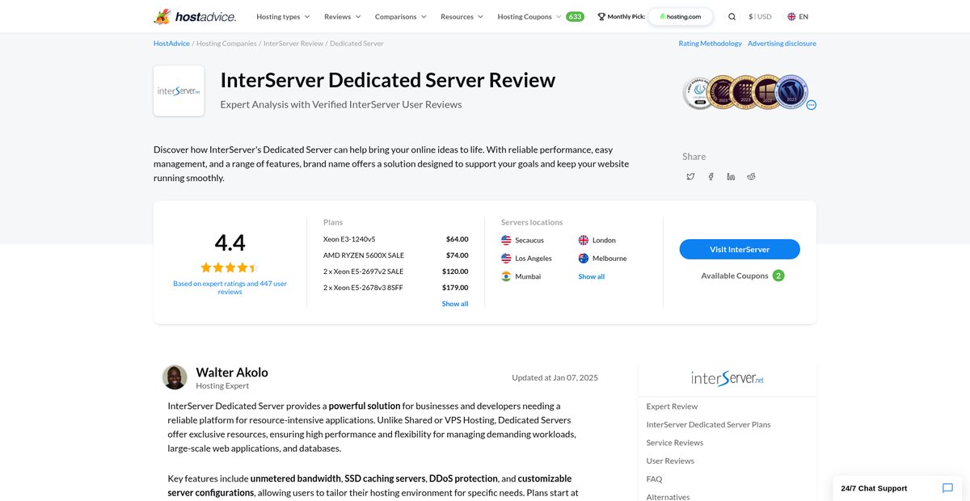Show all server locations link

[591, 276]
